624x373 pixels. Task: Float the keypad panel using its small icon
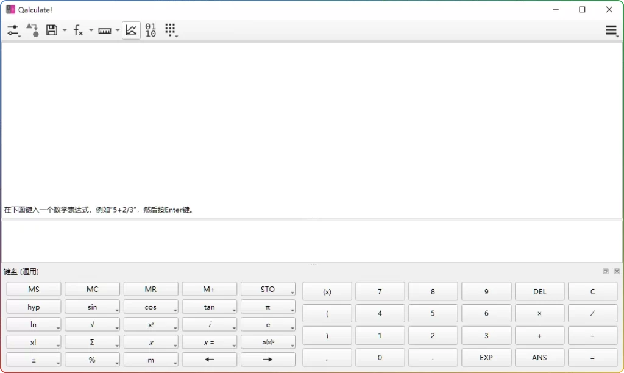coord(605,271)
